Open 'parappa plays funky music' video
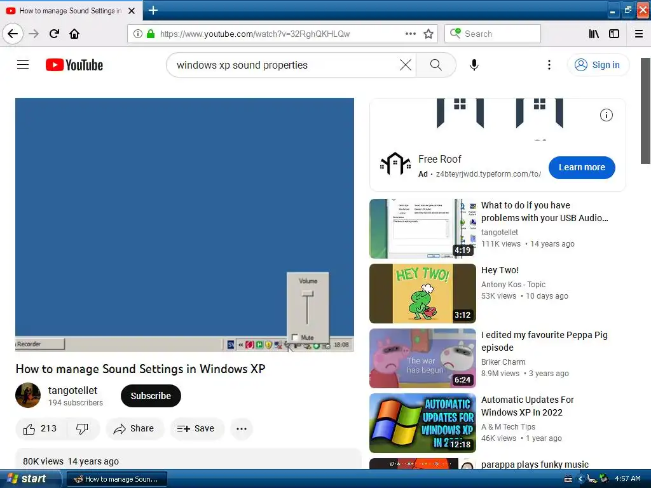651x488 pixels. (x=535, y=464)
